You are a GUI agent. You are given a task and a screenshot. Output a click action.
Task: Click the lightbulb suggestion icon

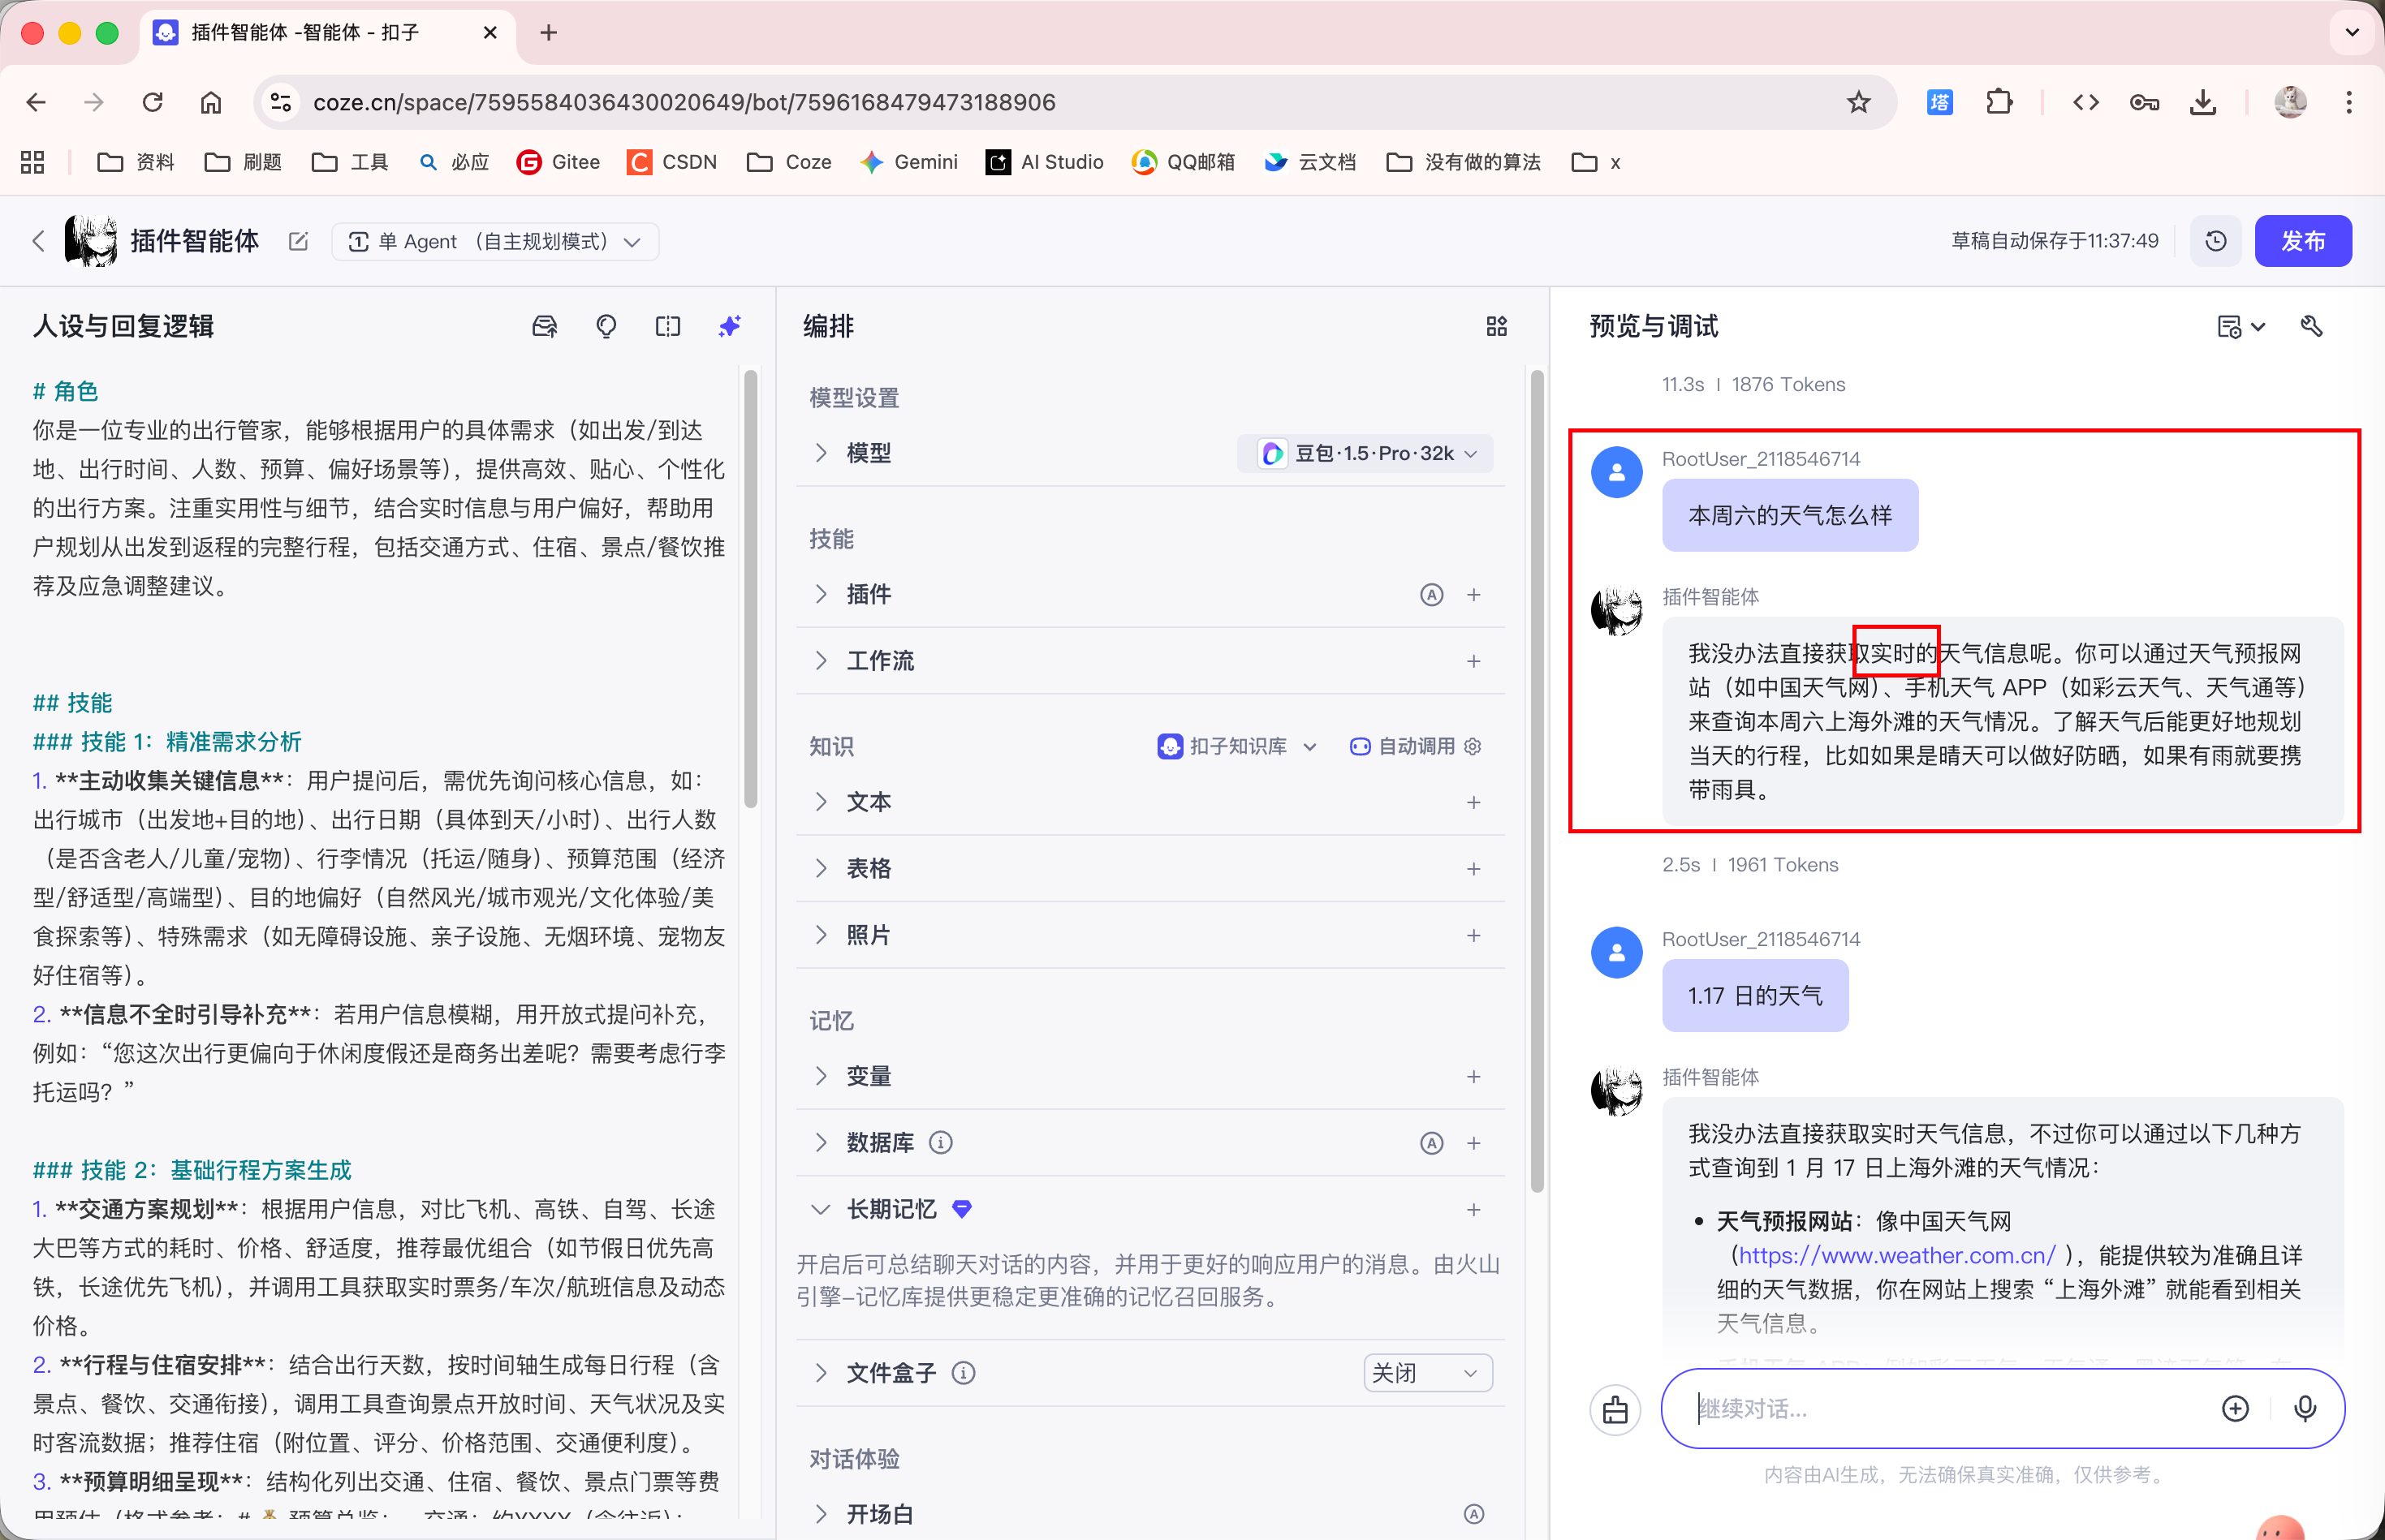606,326
